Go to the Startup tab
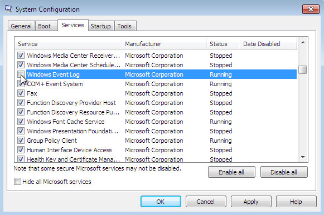Image resolution: width=324 pixels, height=215 pixels. tap(100, 26)
